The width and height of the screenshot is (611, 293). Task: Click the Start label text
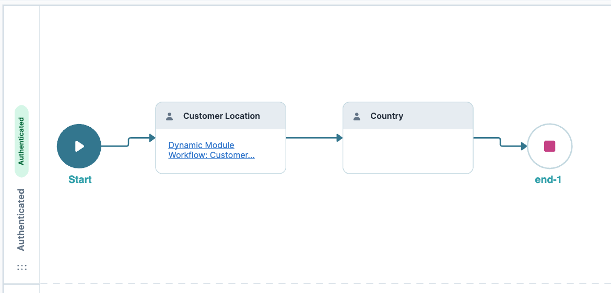[x=80, y=179]
